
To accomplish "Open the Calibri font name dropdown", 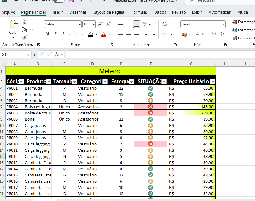I will [x=80, y=24].
